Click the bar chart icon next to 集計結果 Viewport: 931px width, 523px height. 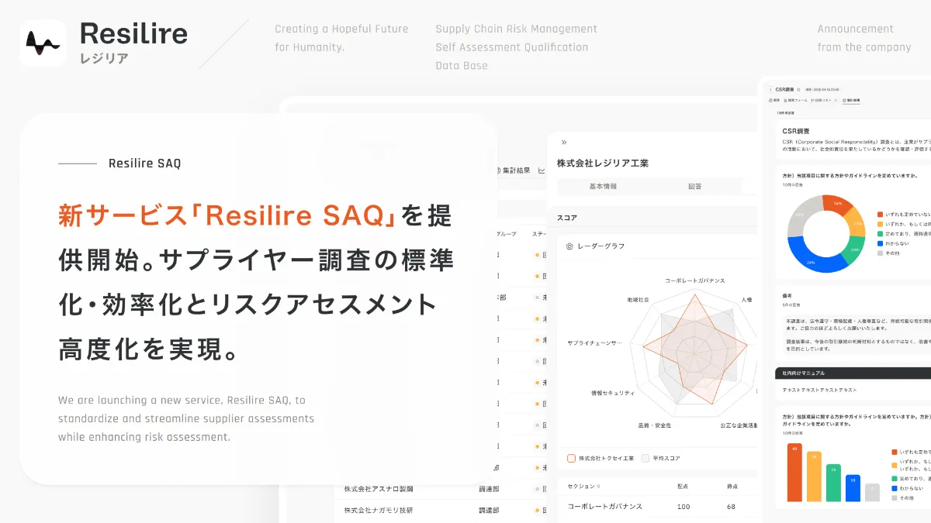tap(542, 170)
